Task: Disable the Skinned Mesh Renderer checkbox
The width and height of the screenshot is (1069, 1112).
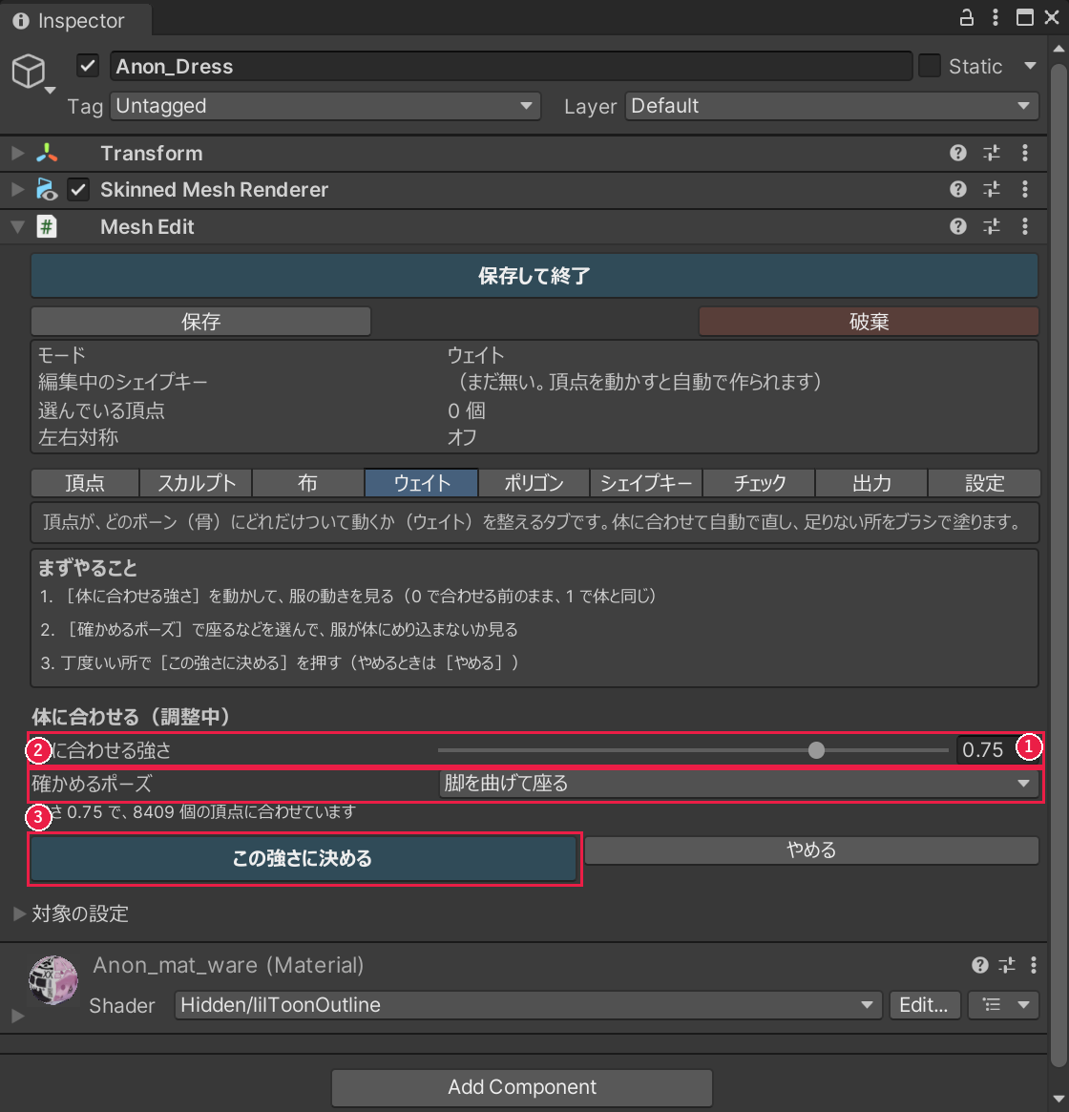Action: [x=78, y=189]
